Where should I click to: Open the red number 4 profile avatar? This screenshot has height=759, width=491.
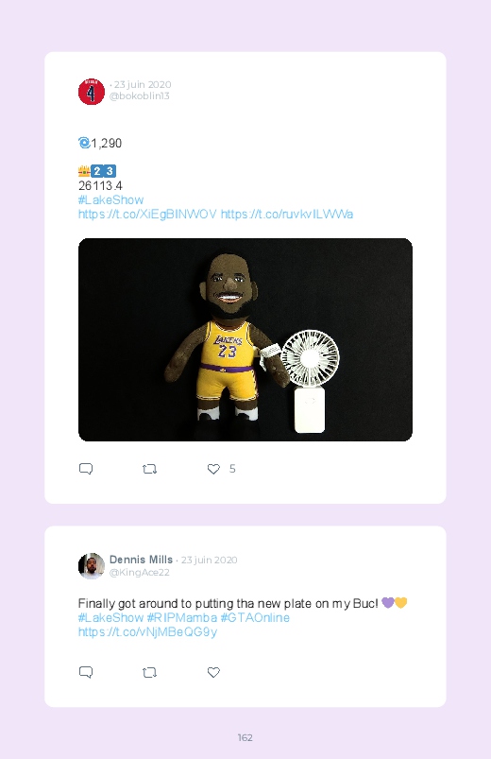point(92,92)
